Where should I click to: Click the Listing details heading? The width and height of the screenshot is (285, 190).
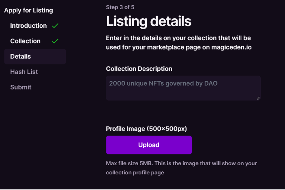[149, 21]
